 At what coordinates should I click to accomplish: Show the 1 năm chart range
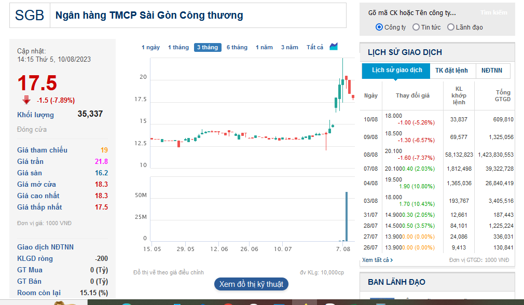pyautogui.click(x=265, y=47)
